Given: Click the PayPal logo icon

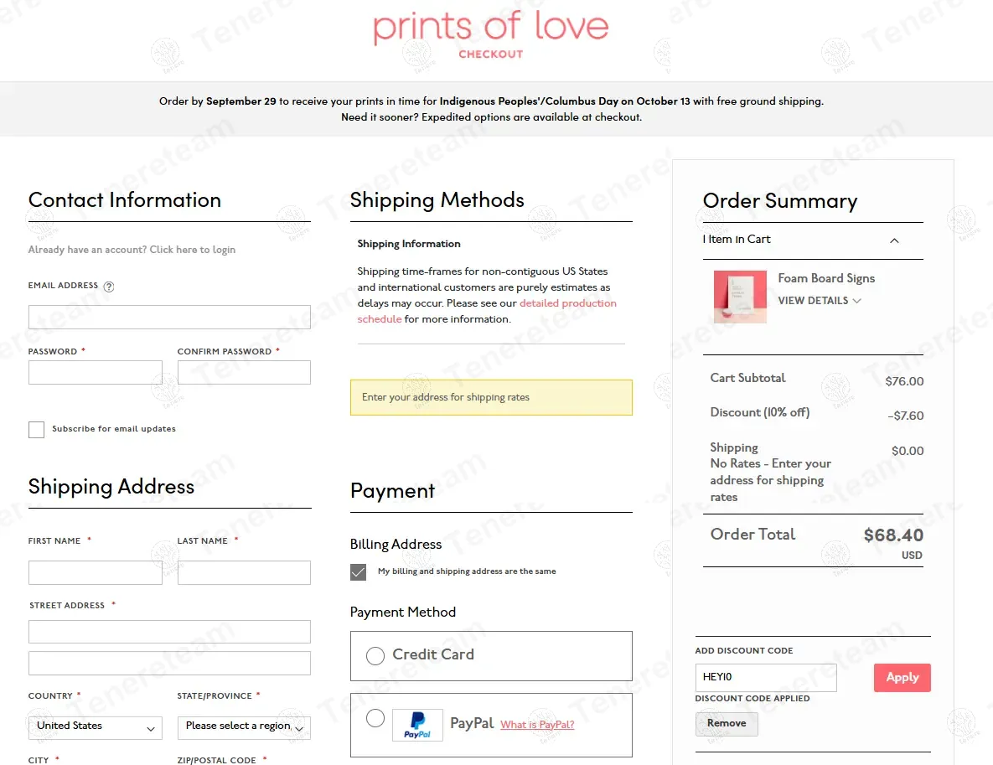Looking at the screenshot, I should (417, 725).
